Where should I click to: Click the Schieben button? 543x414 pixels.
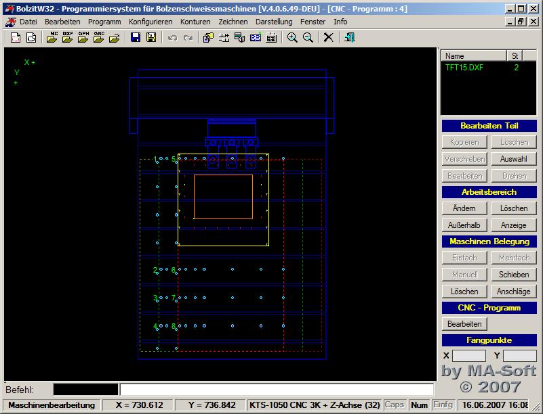point(514,275)
